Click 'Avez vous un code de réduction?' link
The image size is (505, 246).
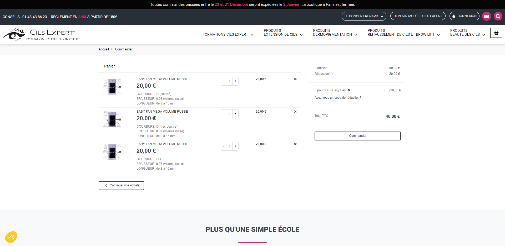[338, 98]
